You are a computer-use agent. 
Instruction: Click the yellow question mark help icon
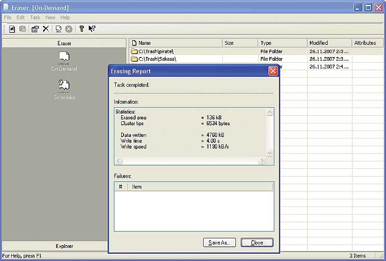(82, 28)
